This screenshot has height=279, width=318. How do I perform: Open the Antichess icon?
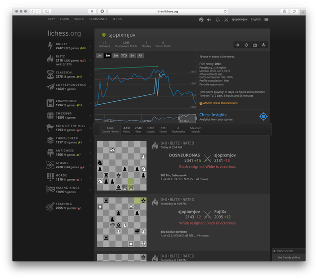(x=50, y=153)
